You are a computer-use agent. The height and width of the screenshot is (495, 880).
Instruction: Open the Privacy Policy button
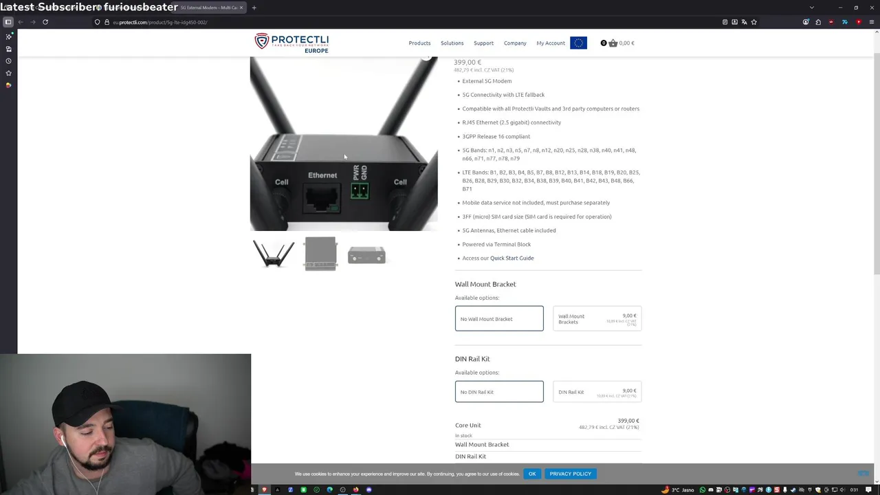571,474
